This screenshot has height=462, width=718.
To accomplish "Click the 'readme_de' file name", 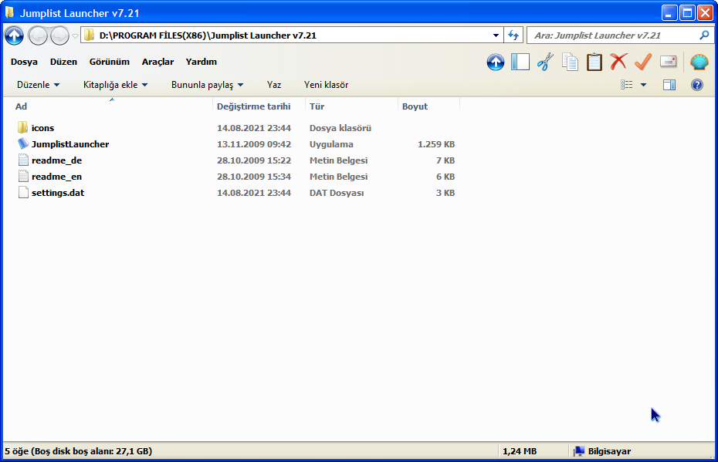I will pos(57,160).
